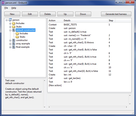Click the constructor test case icon
The image size is (136, 116).
coord(13,40)
